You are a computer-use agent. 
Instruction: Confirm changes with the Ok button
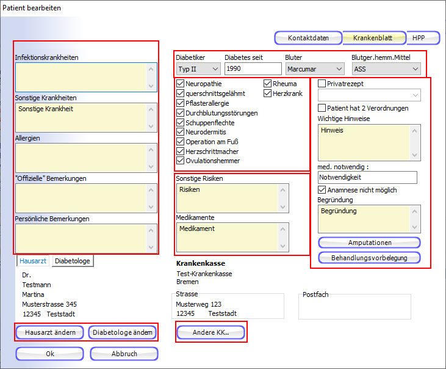[50, 354]
